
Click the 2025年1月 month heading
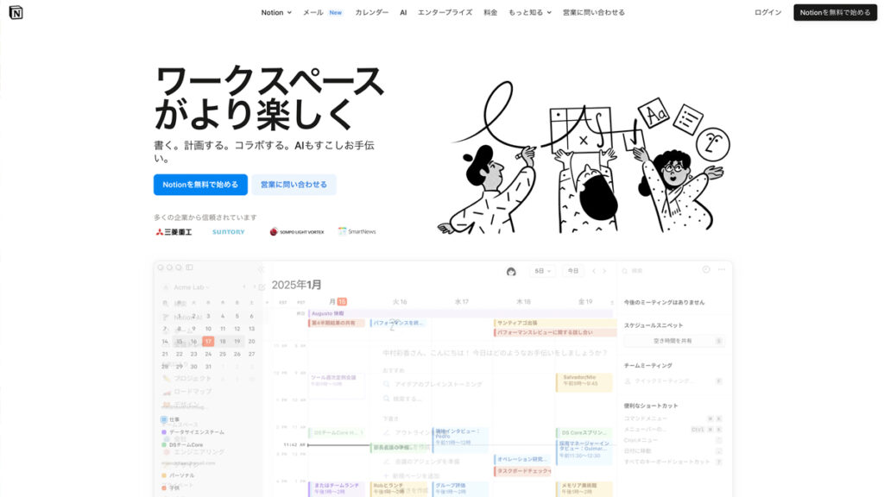click(x=297, y=285)
